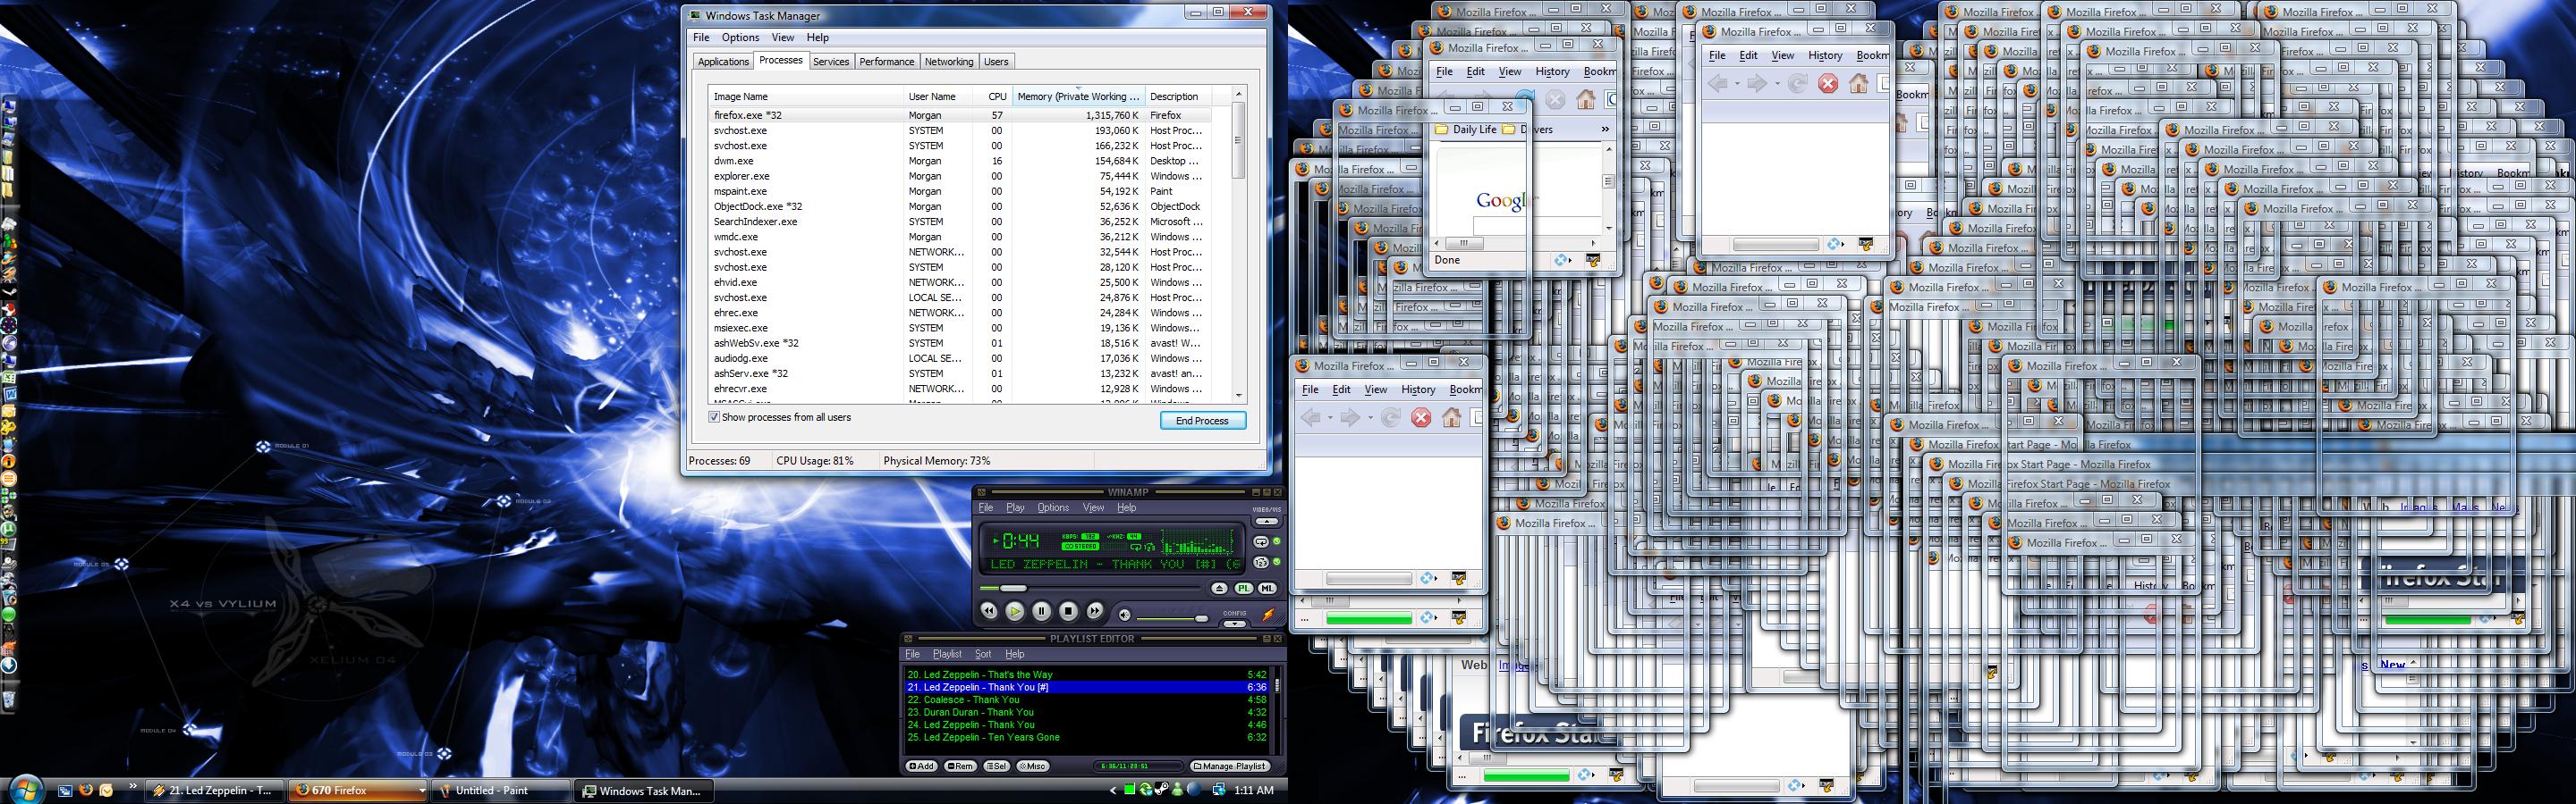Open the Config drawer in Winamp
Viewport: 2576px width, 804px height.
[1235, 624]
